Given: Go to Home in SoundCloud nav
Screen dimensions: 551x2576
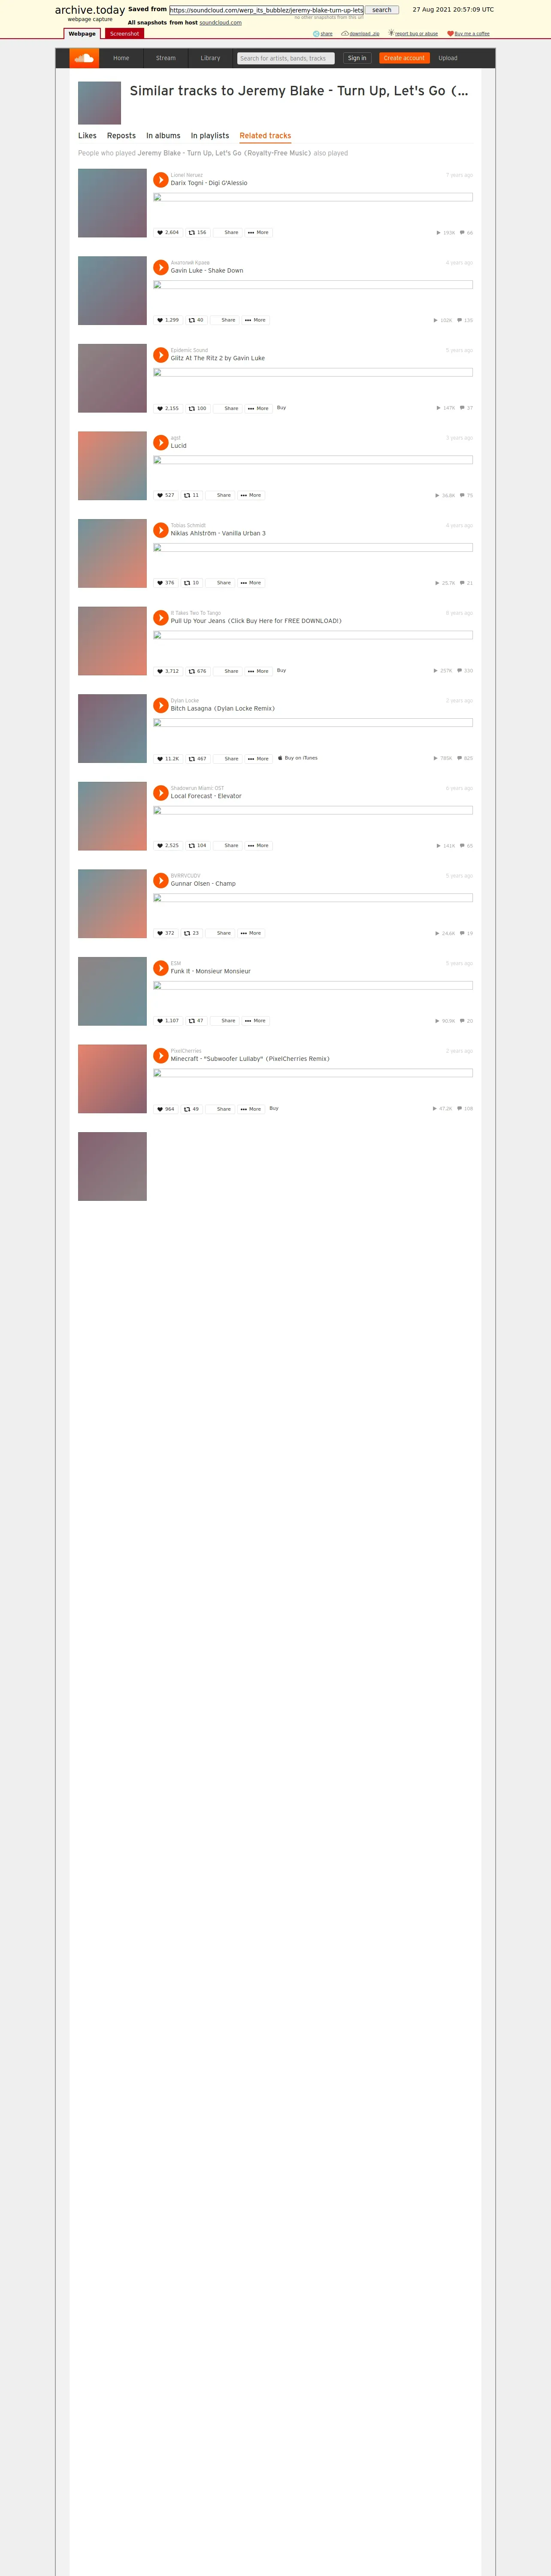Looking at the screenshot, I should [121, 58].
